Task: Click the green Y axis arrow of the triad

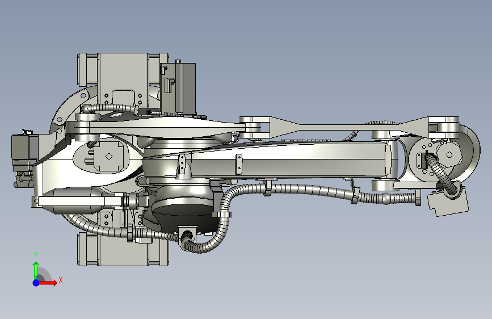Action: 36,270
